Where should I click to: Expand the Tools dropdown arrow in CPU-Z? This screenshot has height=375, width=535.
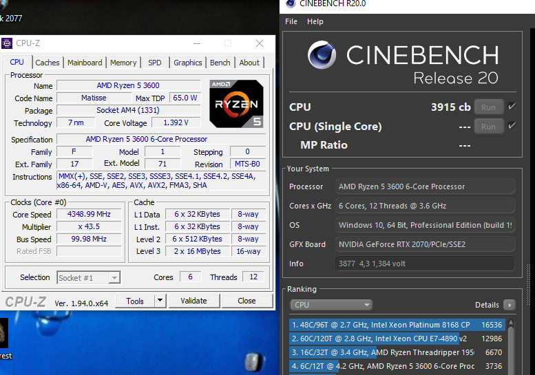tap(160, 301)
